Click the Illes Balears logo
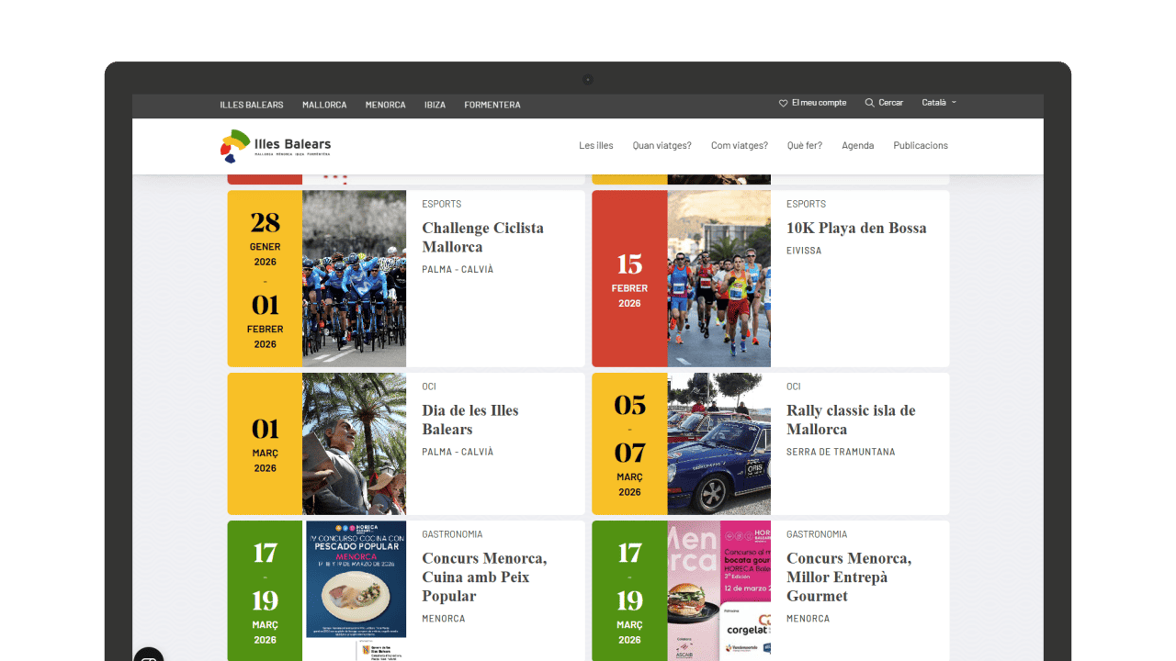 point(276,146)
